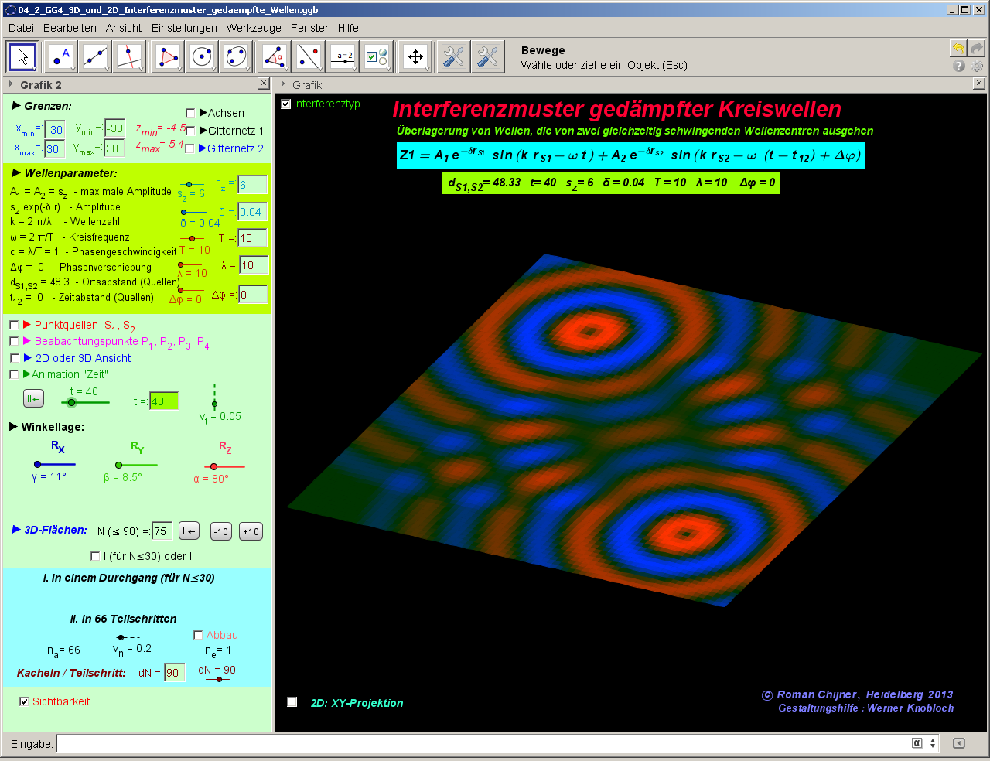Collapse the Grafik 2 panel triangle
990x761 pixels.
pyautogui.click(x=11, y=85)
